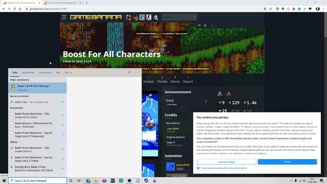Select the Web search filter tab
The image size is (327, 184).
pyautogui.click(x=58, y=73)
